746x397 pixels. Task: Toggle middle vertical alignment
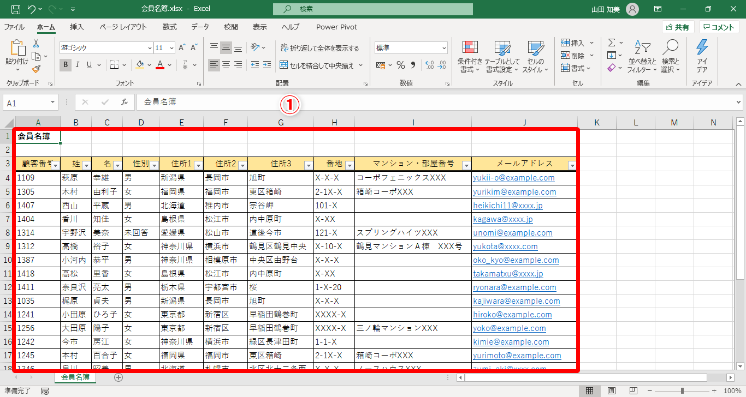[x=226, y=47]
